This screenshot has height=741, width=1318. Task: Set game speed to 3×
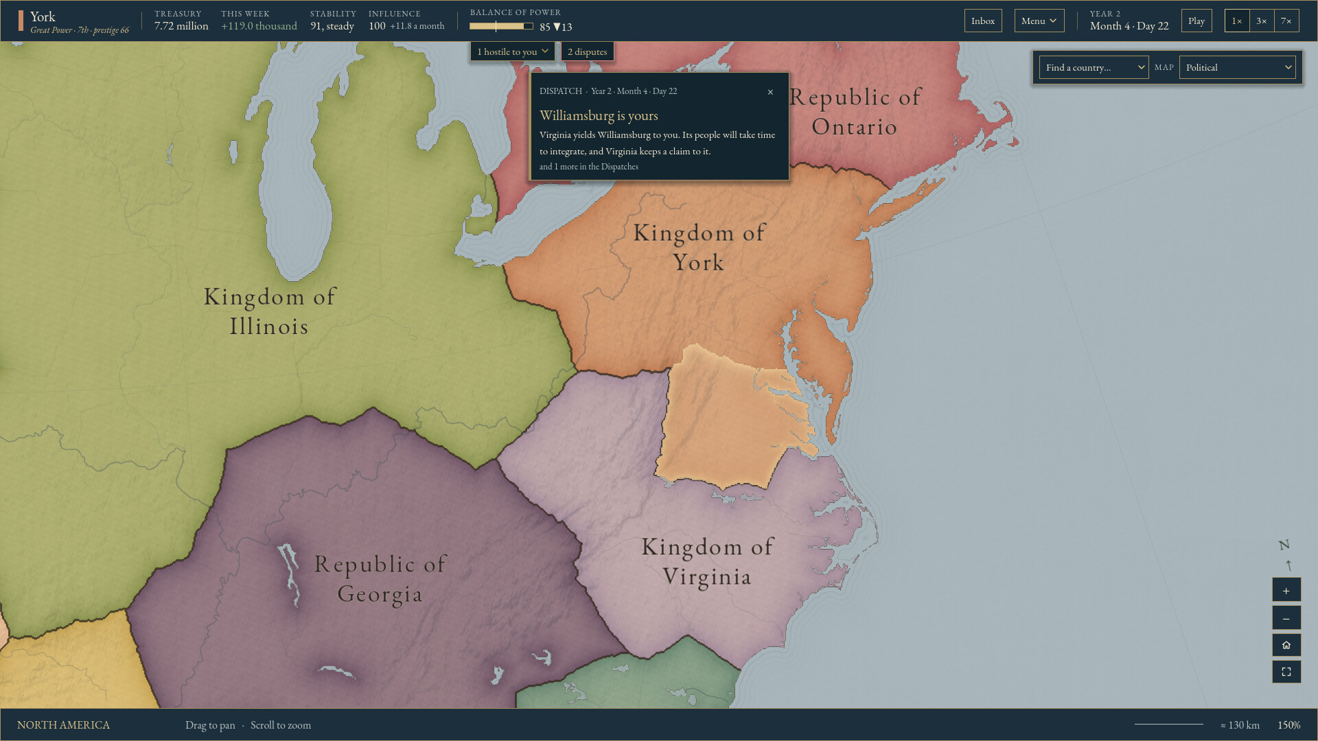tap(1262, 21)
